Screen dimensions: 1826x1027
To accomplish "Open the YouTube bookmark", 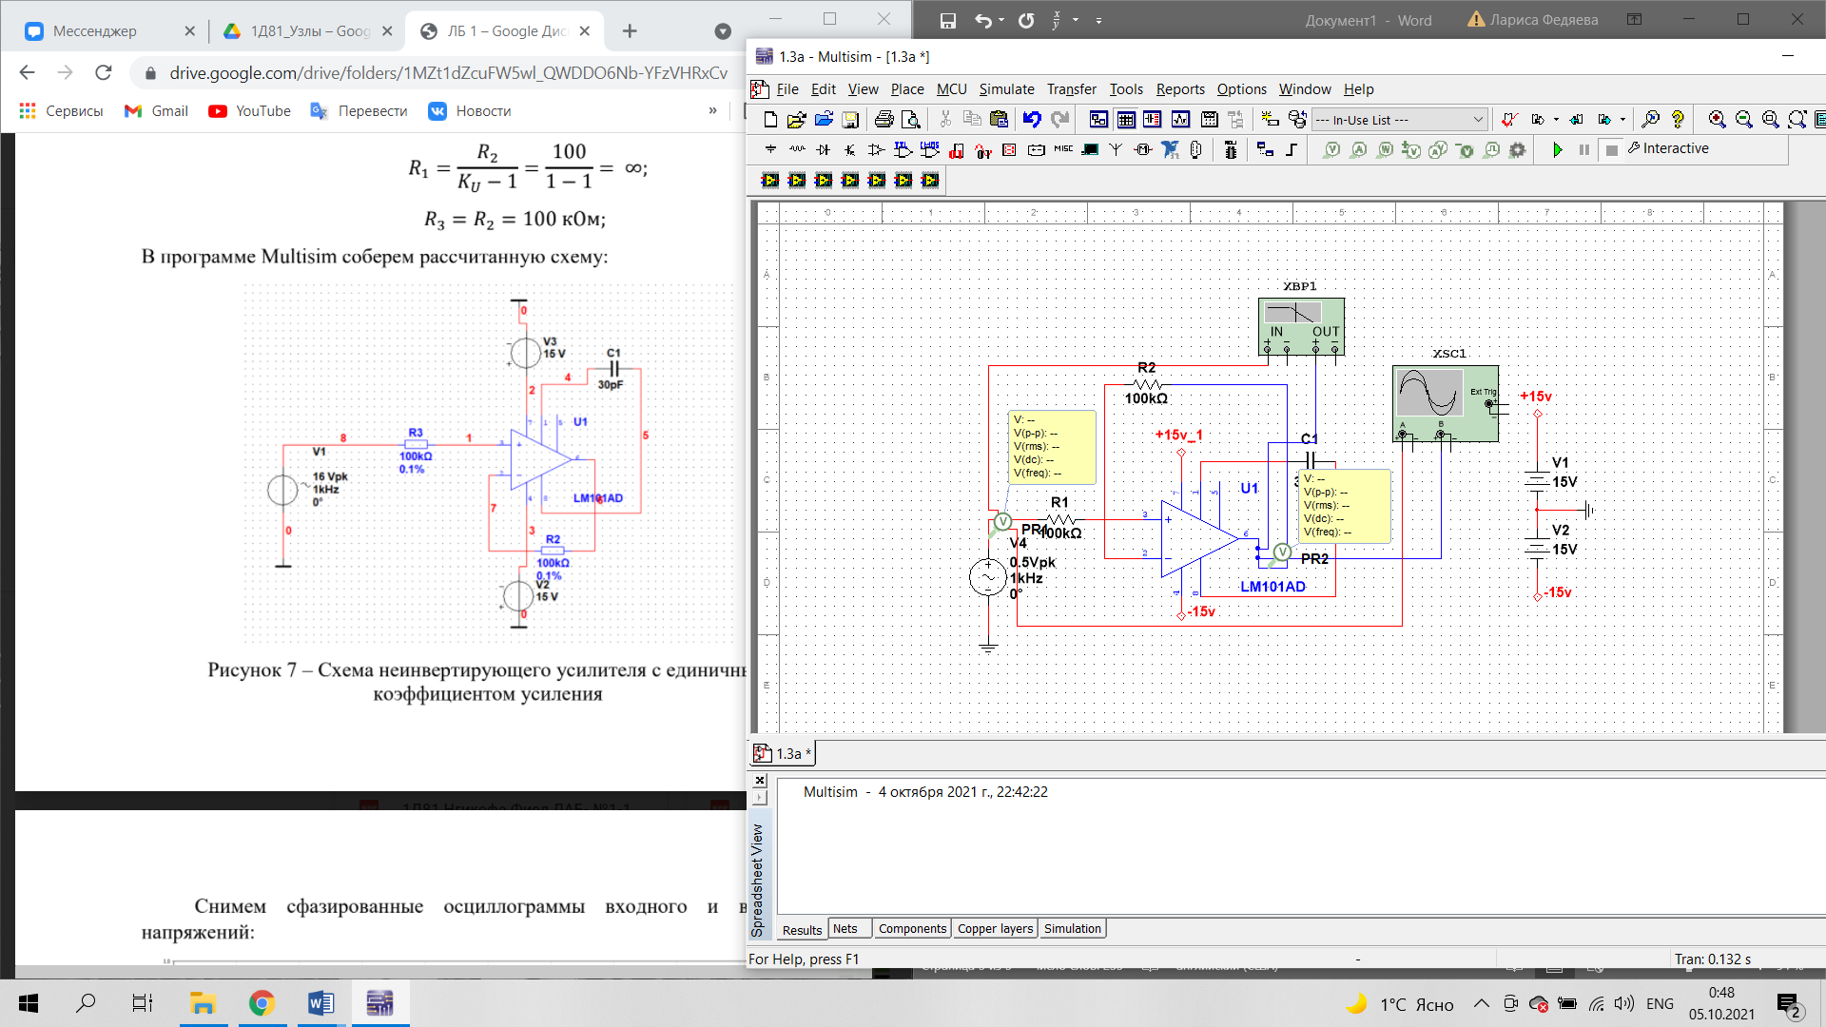I will 250,111.
